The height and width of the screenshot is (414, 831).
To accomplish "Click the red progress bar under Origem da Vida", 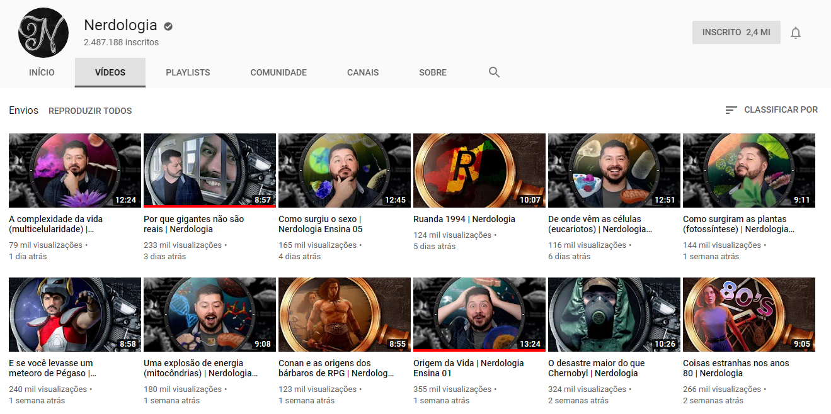I will tap(479, 350).
